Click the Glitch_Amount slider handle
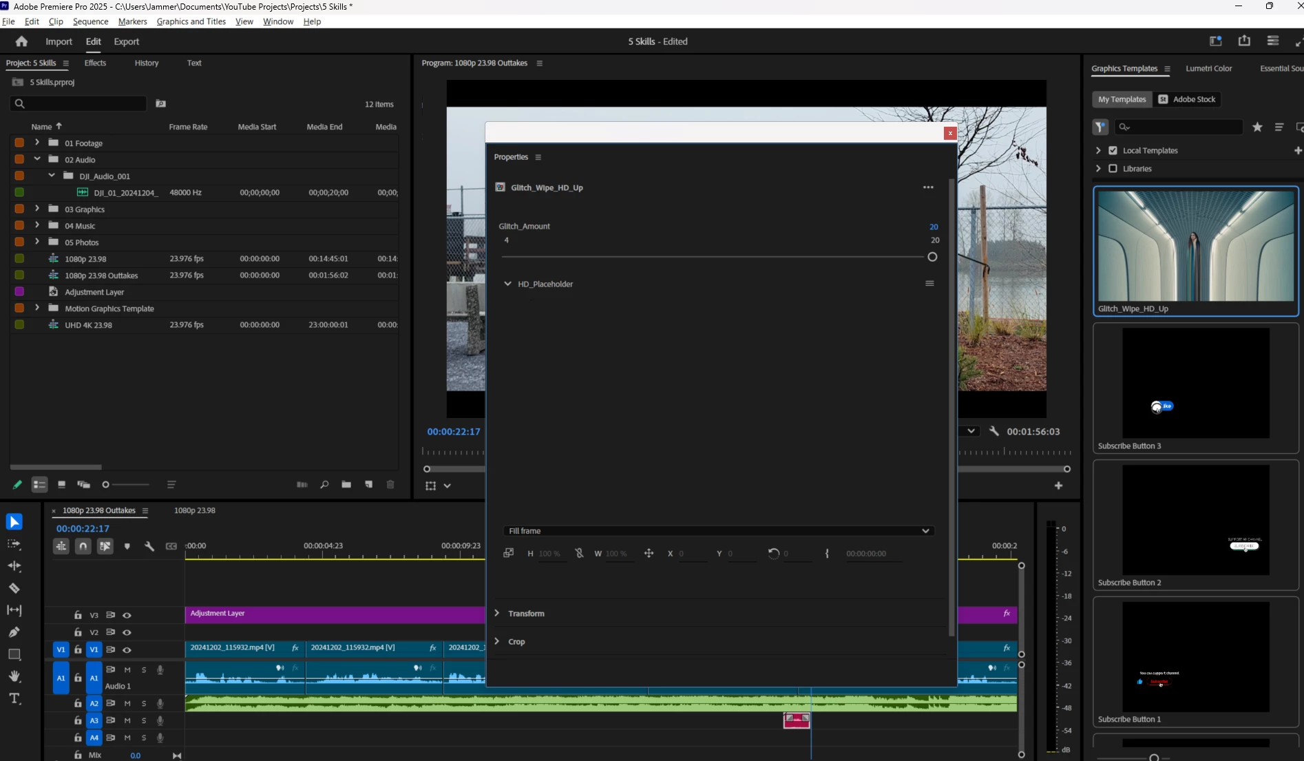The height and width of the screenshot is (761, 1304). click(x=932, y=257)
